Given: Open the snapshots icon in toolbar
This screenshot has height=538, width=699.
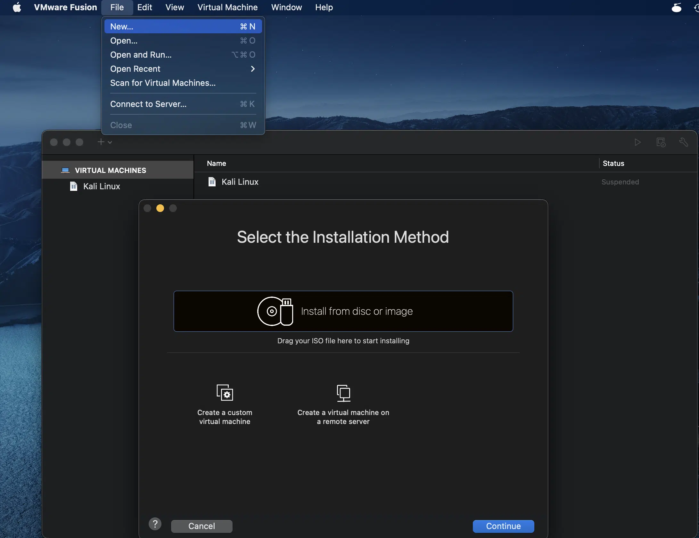Looking at the screenshot, I should [x=661, y=142].
